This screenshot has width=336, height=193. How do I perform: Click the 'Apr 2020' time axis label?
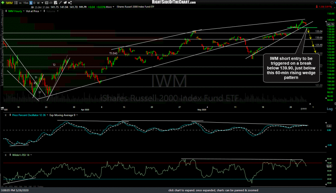85,110
